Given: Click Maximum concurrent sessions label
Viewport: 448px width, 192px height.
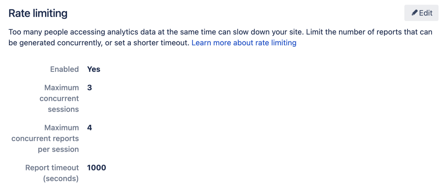Looking at the screenshot, I should coord(59,98).
